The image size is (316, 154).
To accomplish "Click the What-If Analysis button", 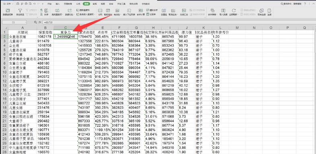I will (152, 10).
